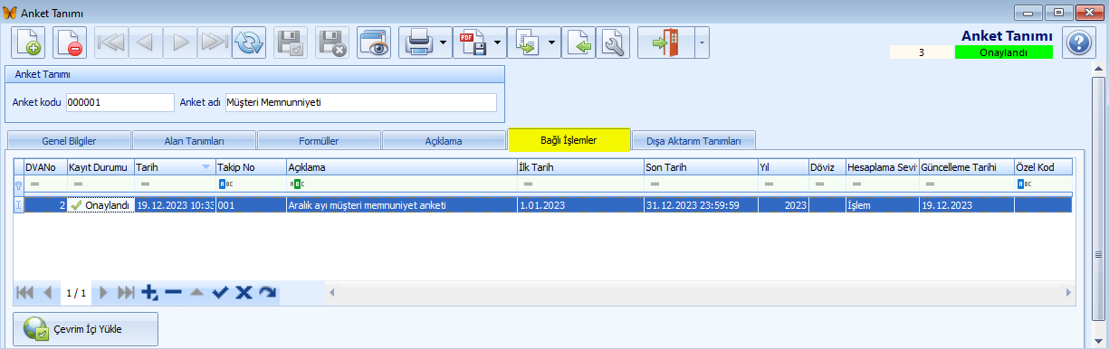
Task: Click horizontal scrollbar right arrow in grid
Action: (1069, 292)
